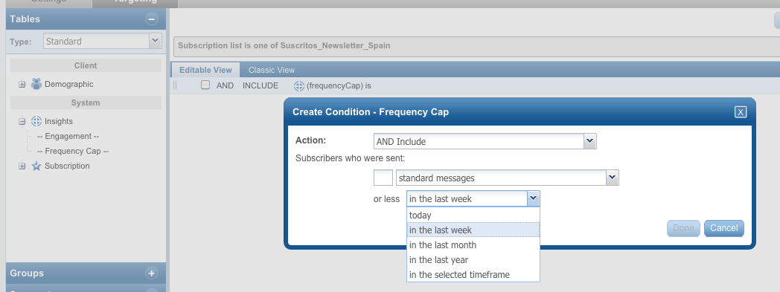Open the Type Standard dropdown

pos(156,41)
